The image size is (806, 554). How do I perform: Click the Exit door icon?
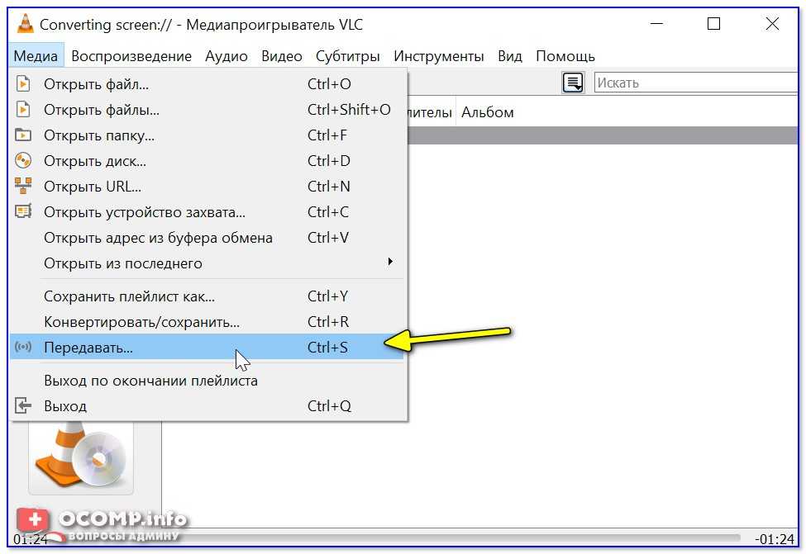[x=23, y=406]
